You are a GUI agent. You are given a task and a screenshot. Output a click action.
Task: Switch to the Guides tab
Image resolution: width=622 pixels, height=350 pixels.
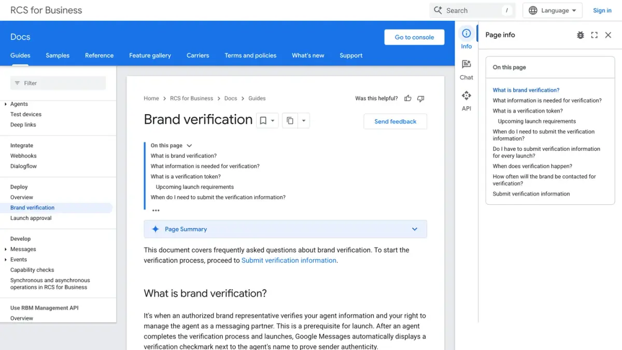[x=20, y=55]
